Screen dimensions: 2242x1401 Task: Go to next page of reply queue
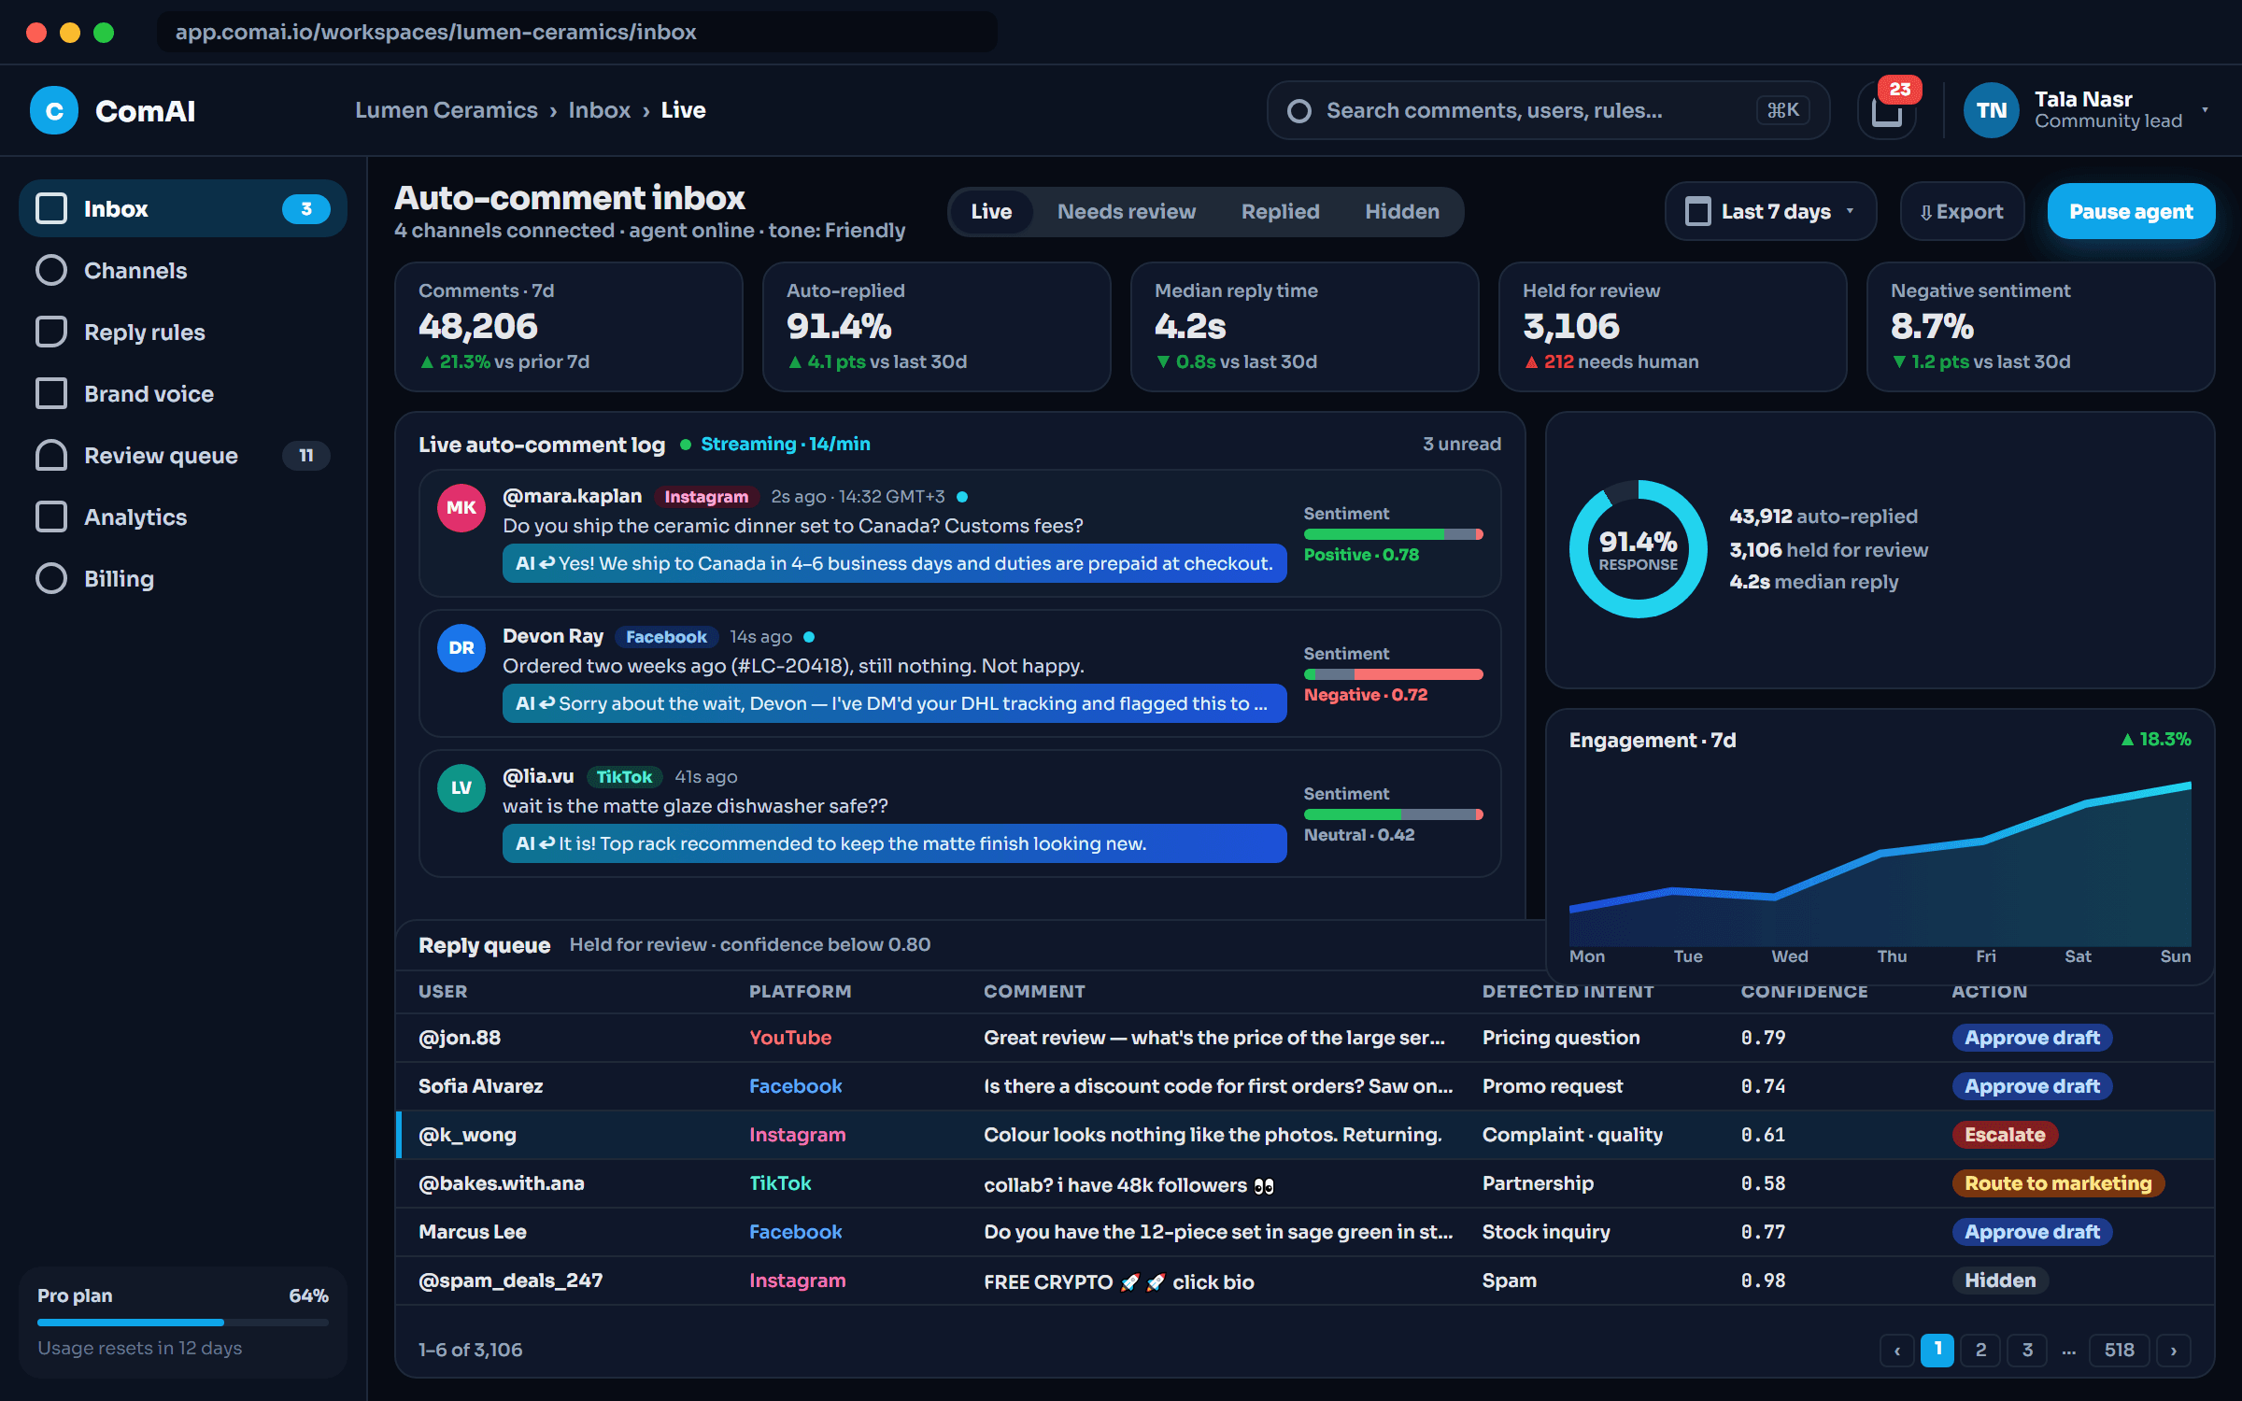point(2173,1350)
